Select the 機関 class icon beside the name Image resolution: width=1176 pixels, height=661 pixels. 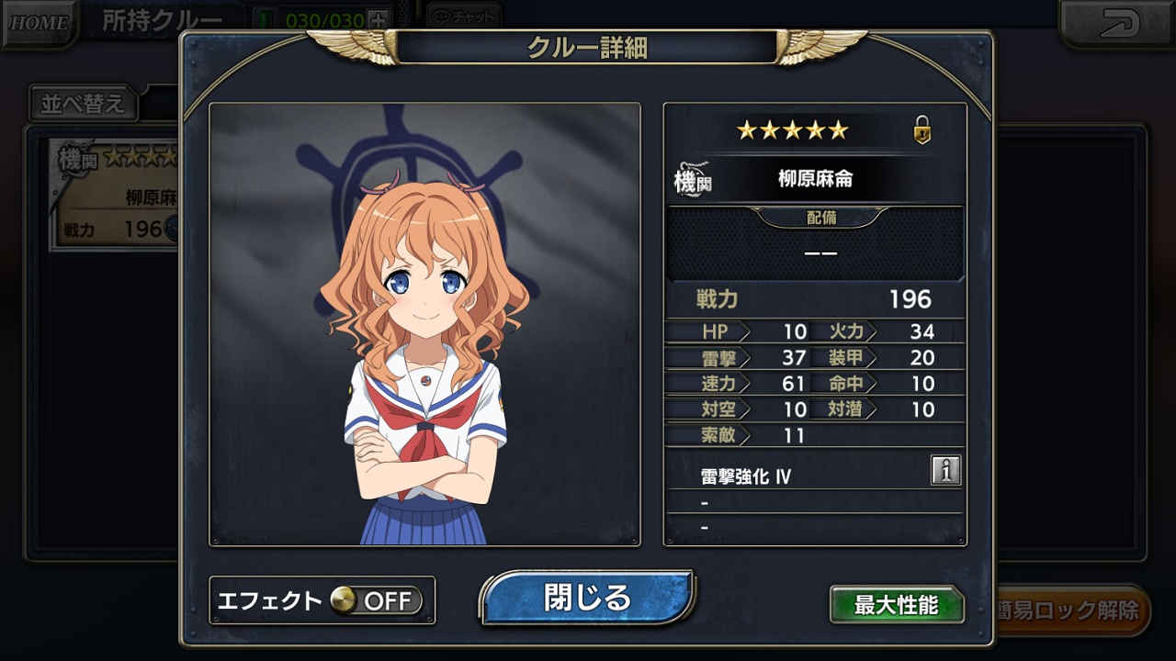(x=693, y=179)
